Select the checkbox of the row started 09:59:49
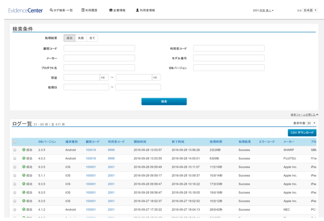This screenshot has width=324, height=221. click(x=15, y=167)
